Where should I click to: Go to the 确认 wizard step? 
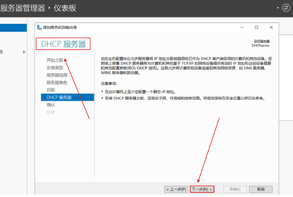(x=51, y=105)
